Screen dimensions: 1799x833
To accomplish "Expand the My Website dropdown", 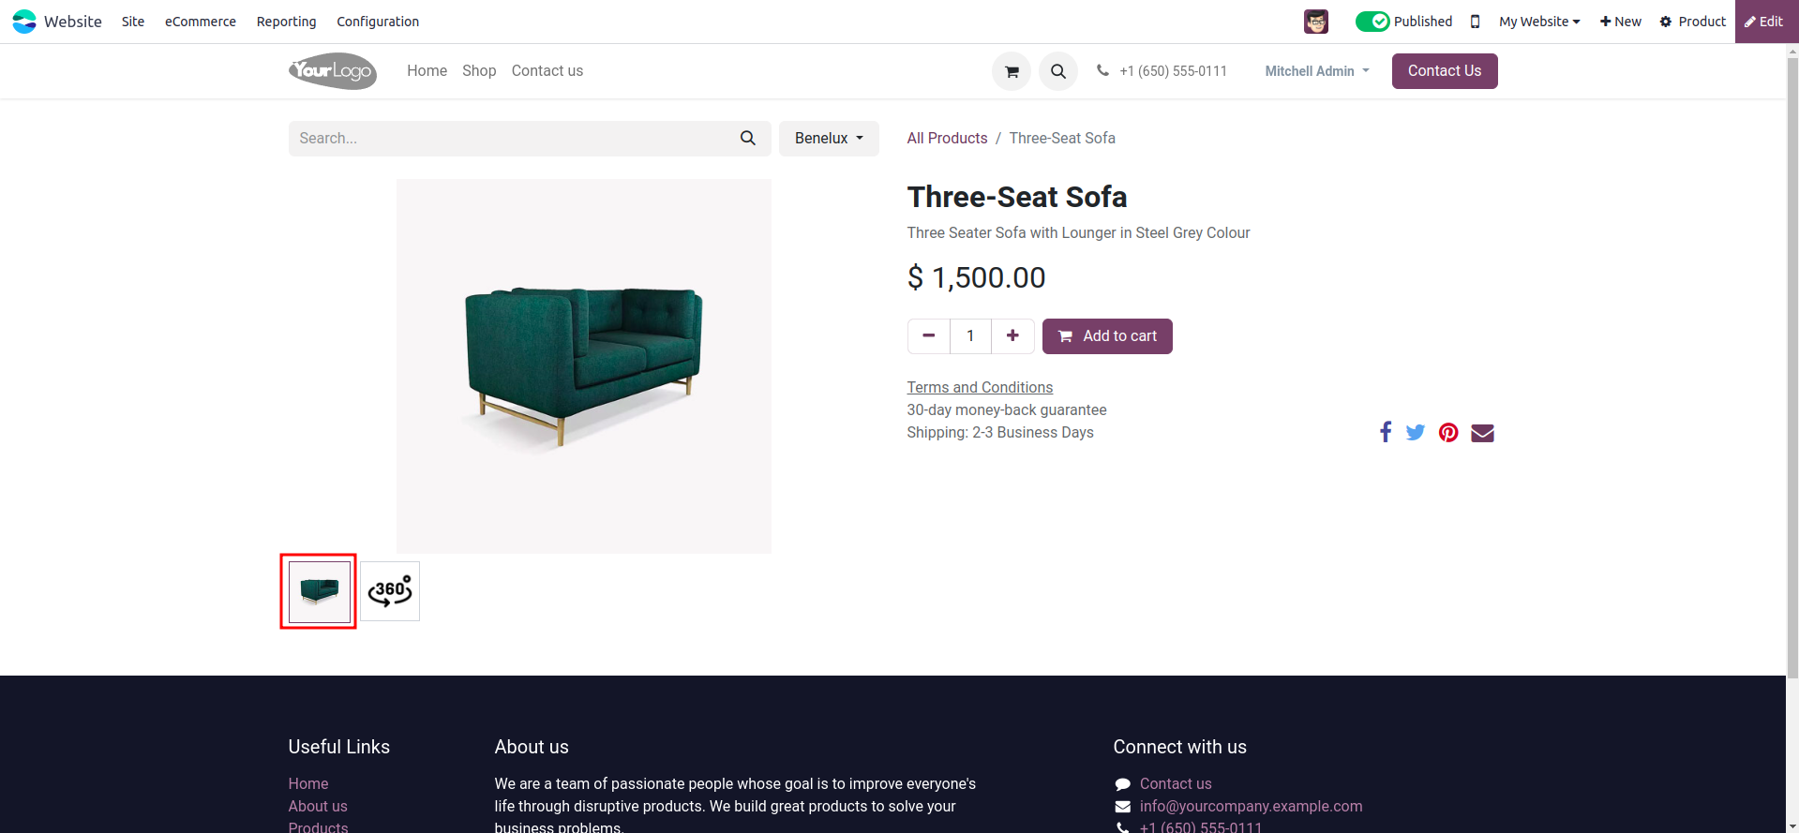I will click(x=1538, y=22).
